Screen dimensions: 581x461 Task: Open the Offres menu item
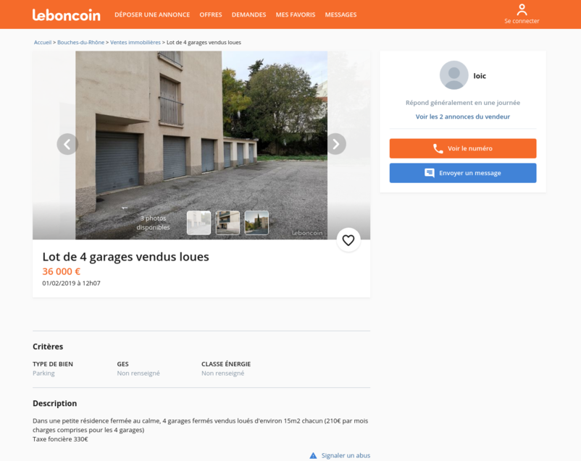(211, 14)
